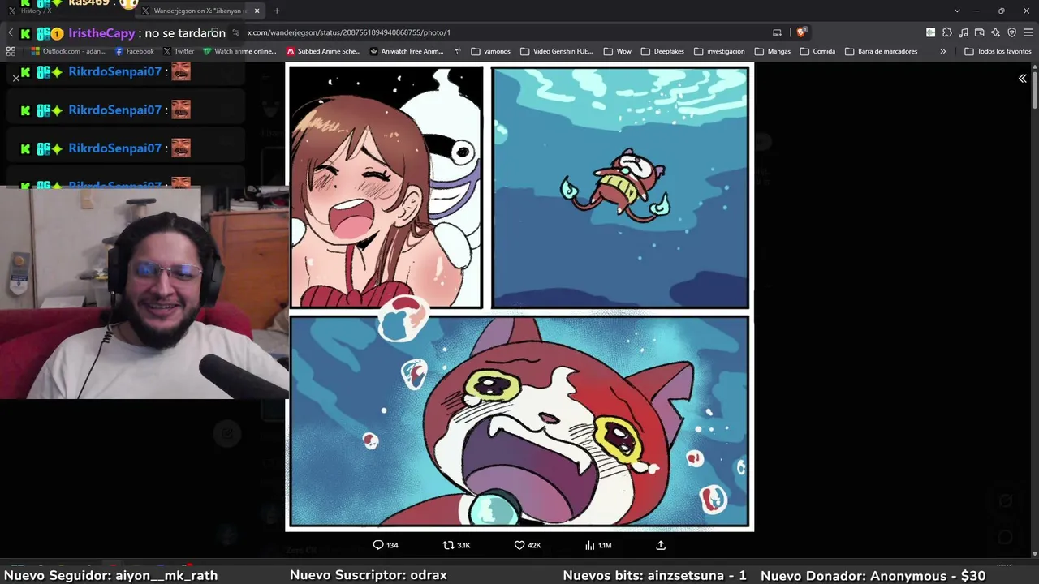Open a new browser tab
Viewport: 1039px width, 584px height.
point(277,11)
